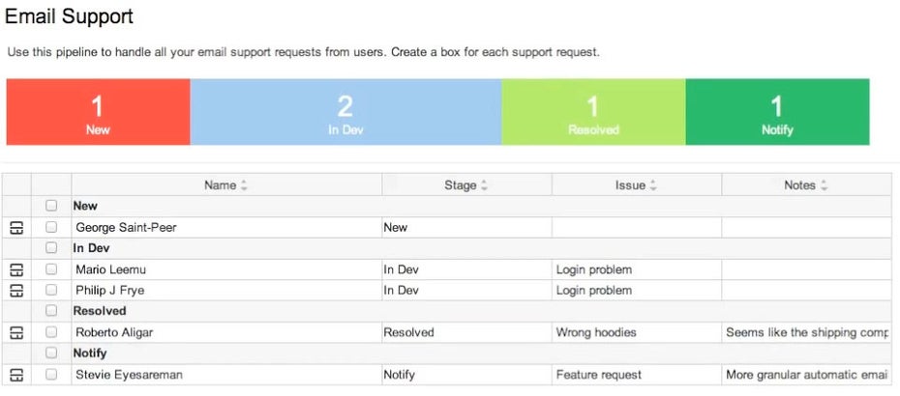Viewport: 900px width, 396px height.
Task: Click the dark green Notify stage block
Action: point(777,112)
